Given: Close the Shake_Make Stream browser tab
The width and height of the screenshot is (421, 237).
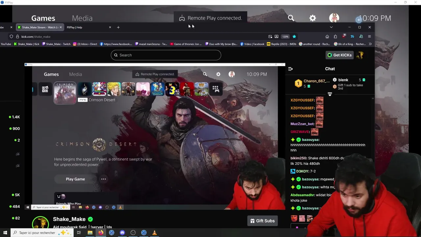Looking at the screenshot, I should tap(61, 27).
